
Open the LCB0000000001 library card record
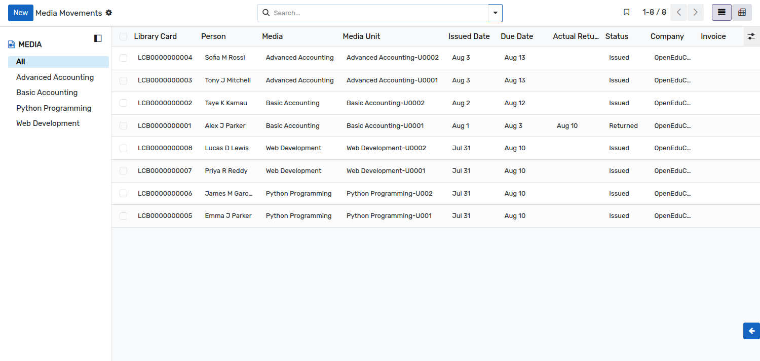click(165, 126)
